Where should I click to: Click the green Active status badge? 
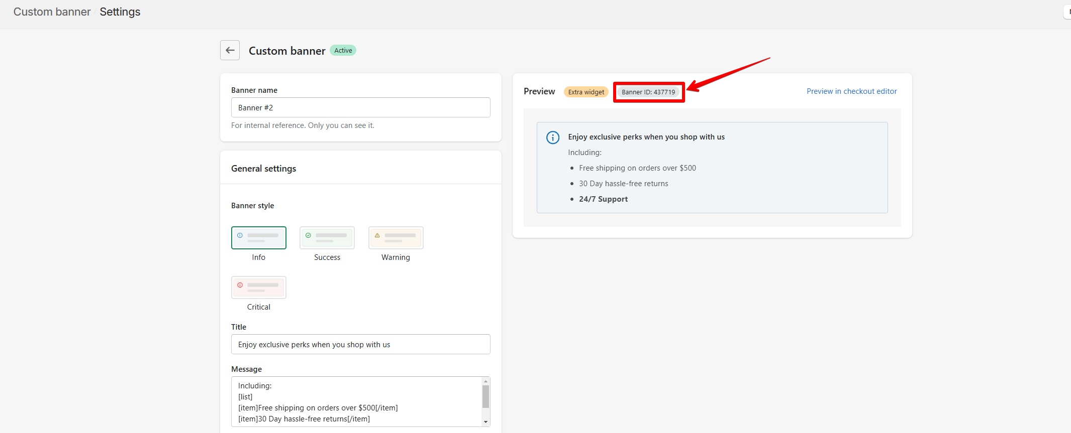tap(343, 51)
